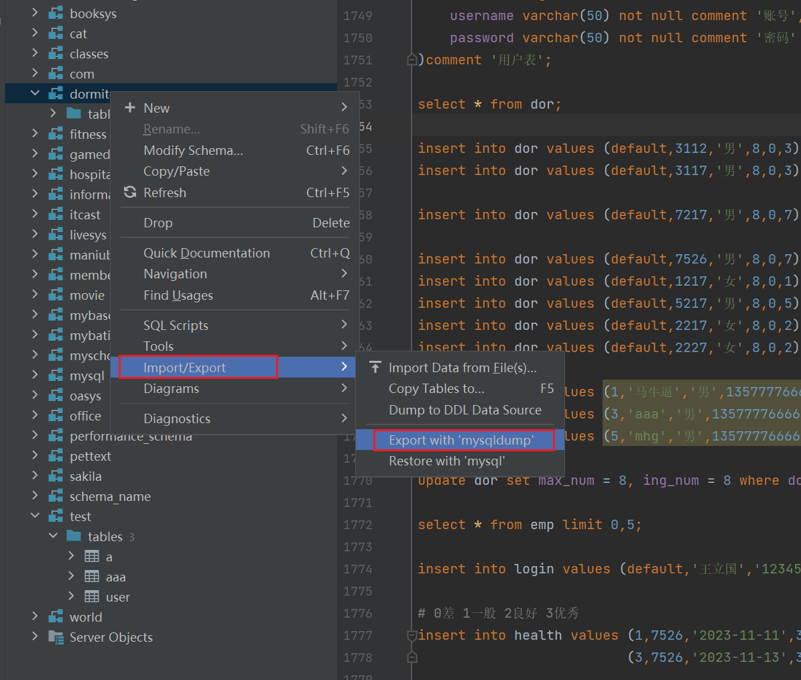Click the itcast schema icon
801x680 pixels.
pyautogui.click(x=56, y=215)
